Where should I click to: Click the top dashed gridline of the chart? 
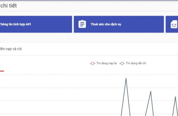89,74
